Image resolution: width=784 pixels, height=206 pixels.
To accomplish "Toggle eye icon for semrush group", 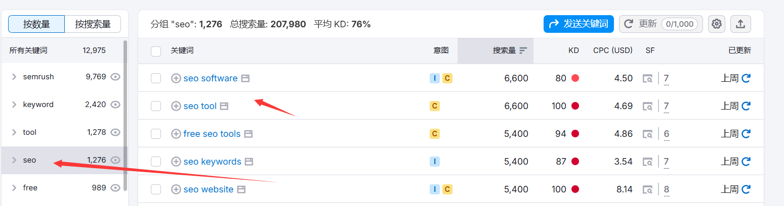I will (x=115, y=77).
